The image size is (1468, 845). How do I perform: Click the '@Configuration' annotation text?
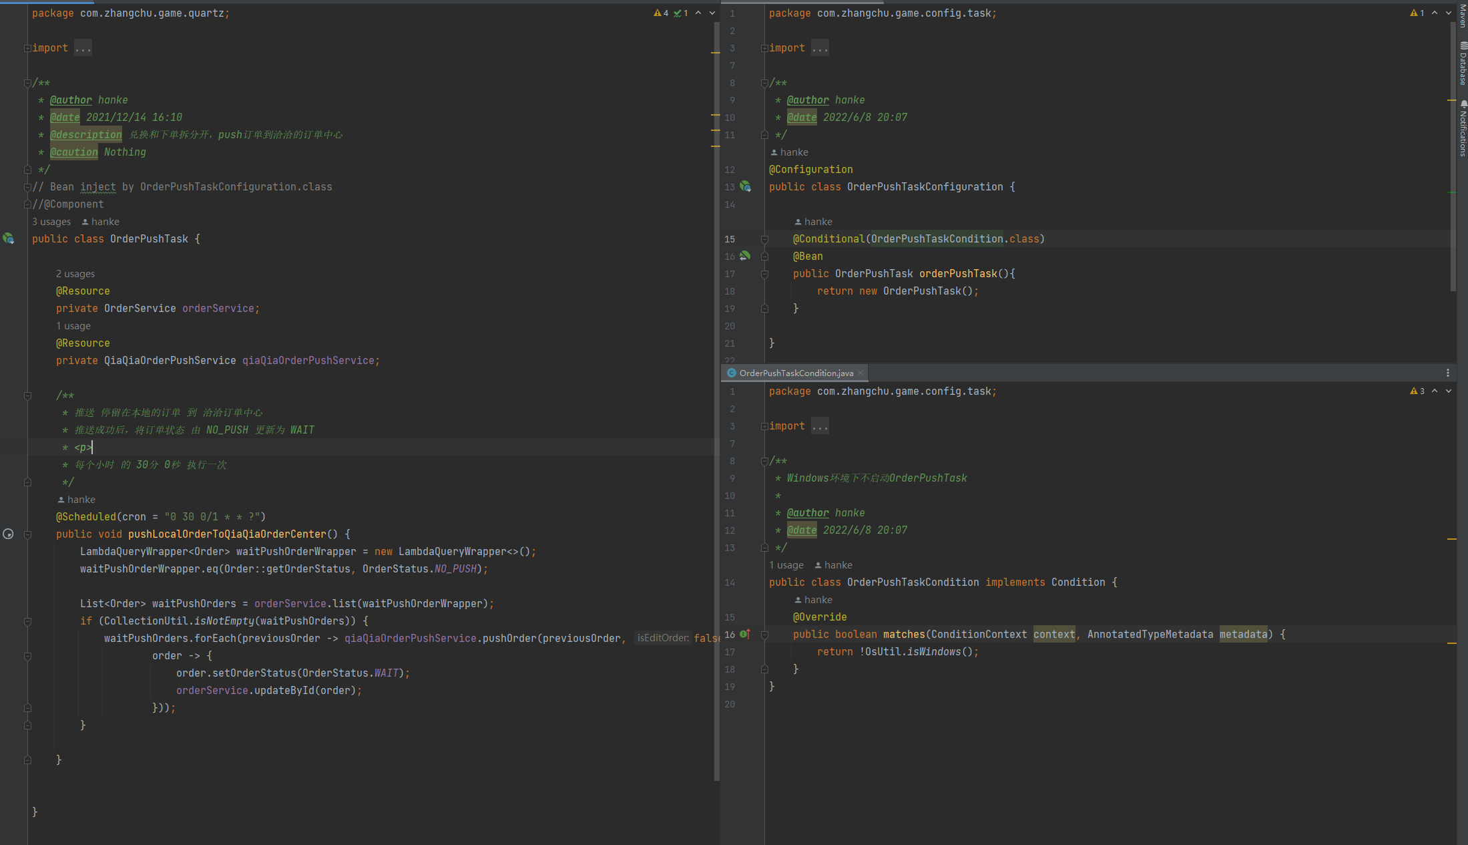(x=811, y=170)
